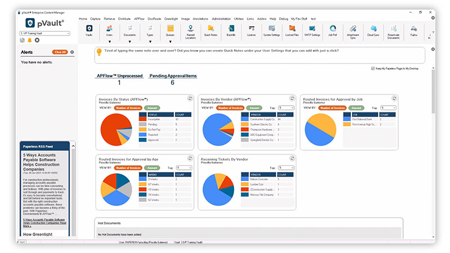View Invoices By Status by Amount
The width and height of the screenshot is (450, 253).
click(x=152, y=108)
